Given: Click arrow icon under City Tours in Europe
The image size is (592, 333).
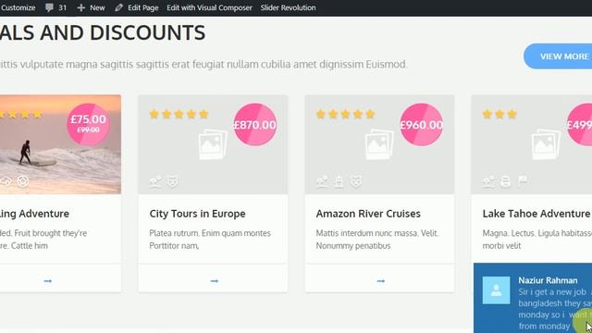Looking at the screenshot, I should [x=214, y=281].
